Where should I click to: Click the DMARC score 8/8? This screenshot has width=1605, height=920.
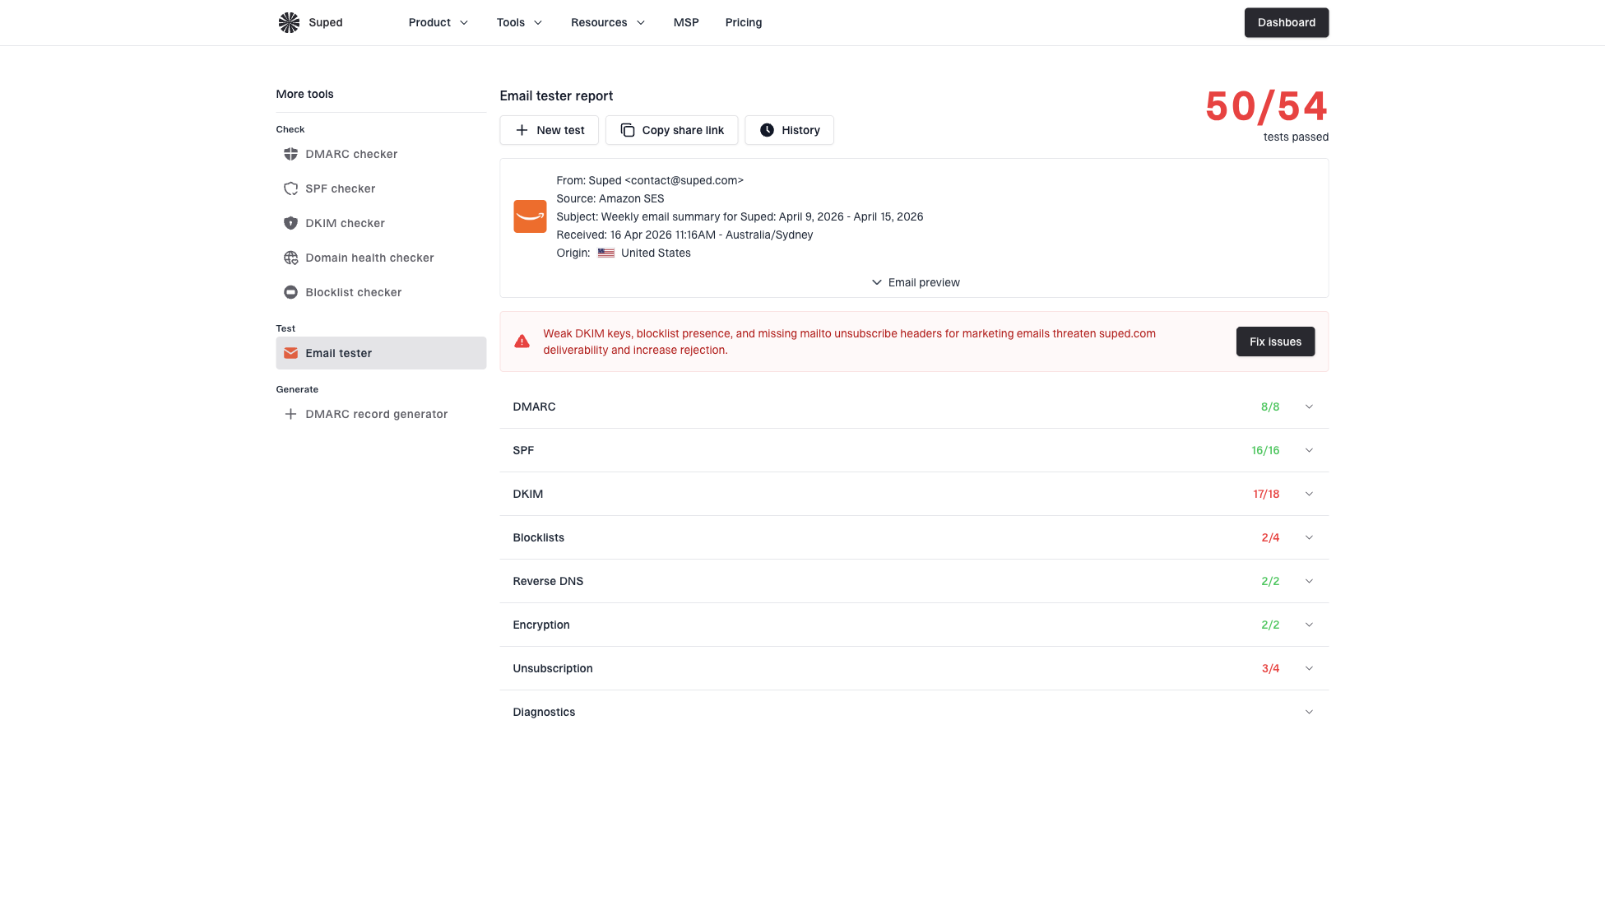1270,407
